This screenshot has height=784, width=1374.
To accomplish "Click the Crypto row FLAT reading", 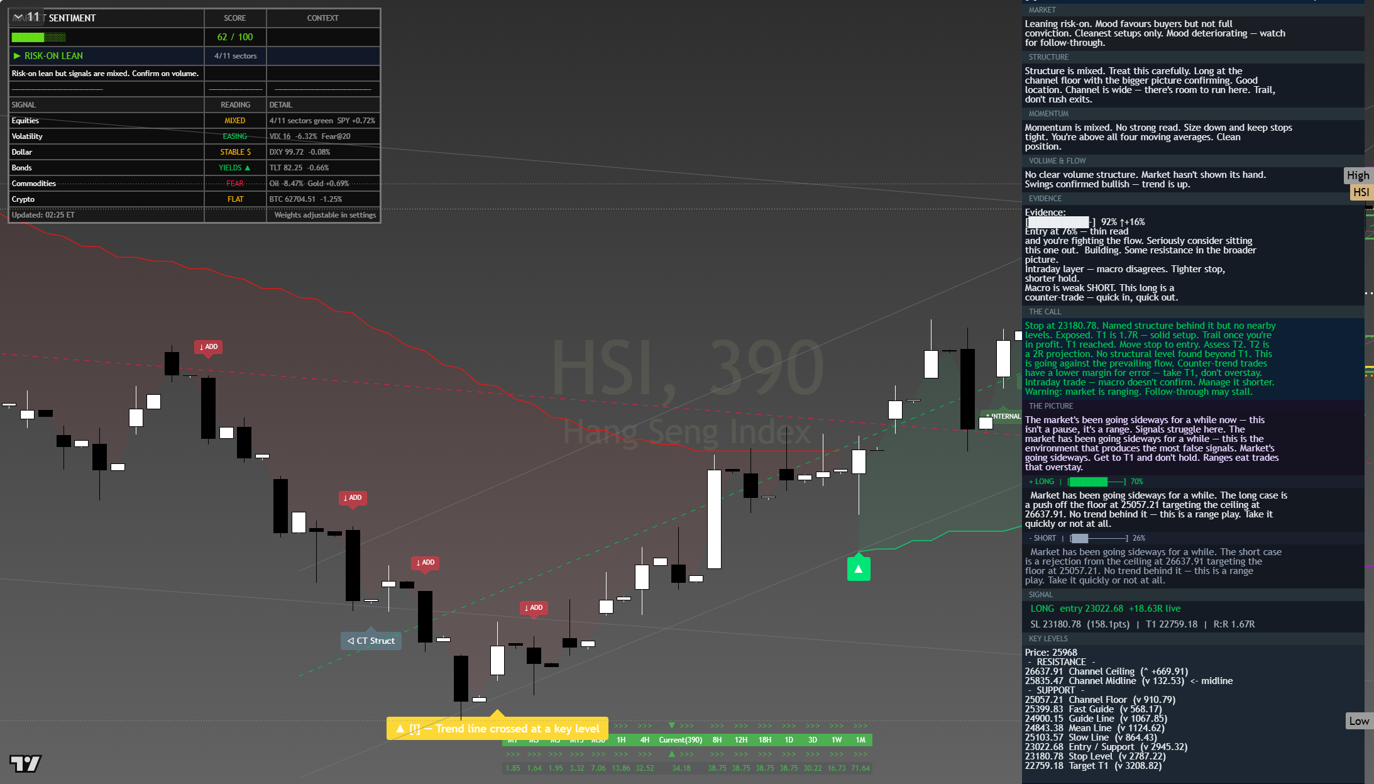I will [235, 199].
